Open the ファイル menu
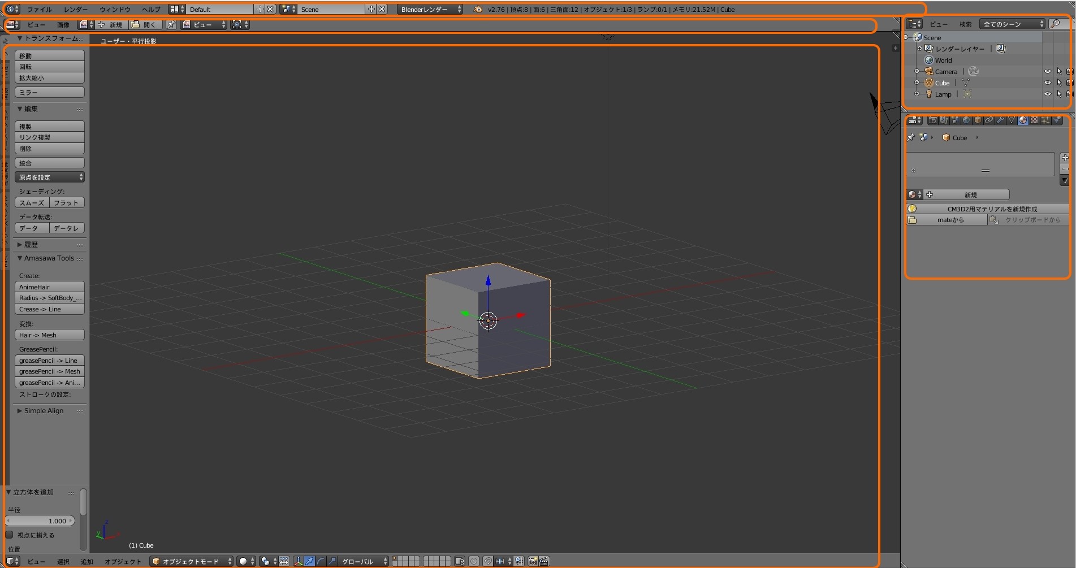 (x=40, y=10)
